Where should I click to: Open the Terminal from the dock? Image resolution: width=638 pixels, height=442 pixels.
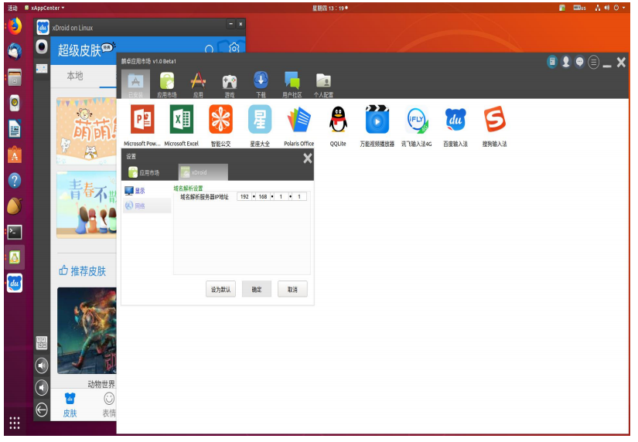point(15,232)
